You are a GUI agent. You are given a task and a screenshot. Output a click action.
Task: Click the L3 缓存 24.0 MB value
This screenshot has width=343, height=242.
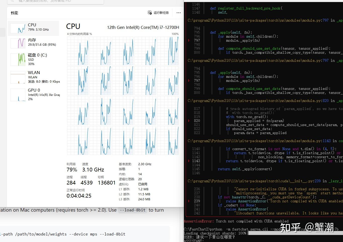tap(144, 199)
